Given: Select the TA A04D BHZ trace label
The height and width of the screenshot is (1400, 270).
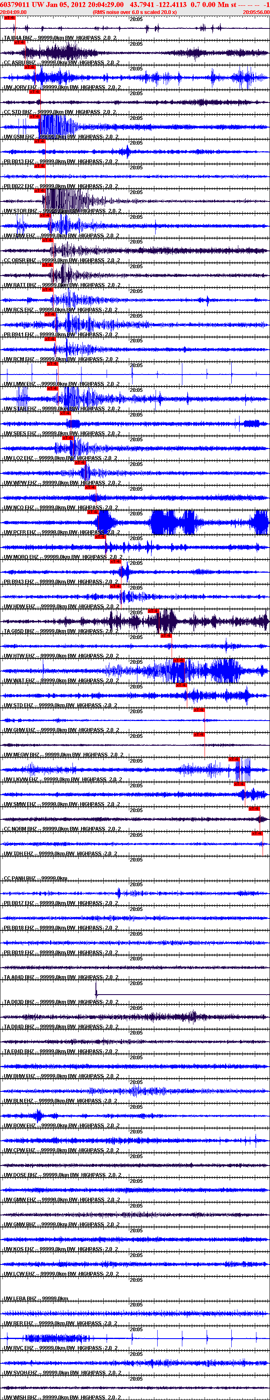Looking at the screenshot, I should pyautogui.click(x=61, y=977).
